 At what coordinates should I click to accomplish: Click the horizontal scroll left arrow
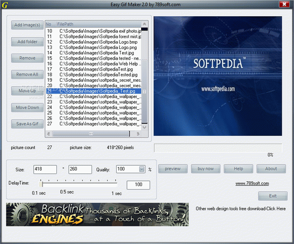point(49,134)
